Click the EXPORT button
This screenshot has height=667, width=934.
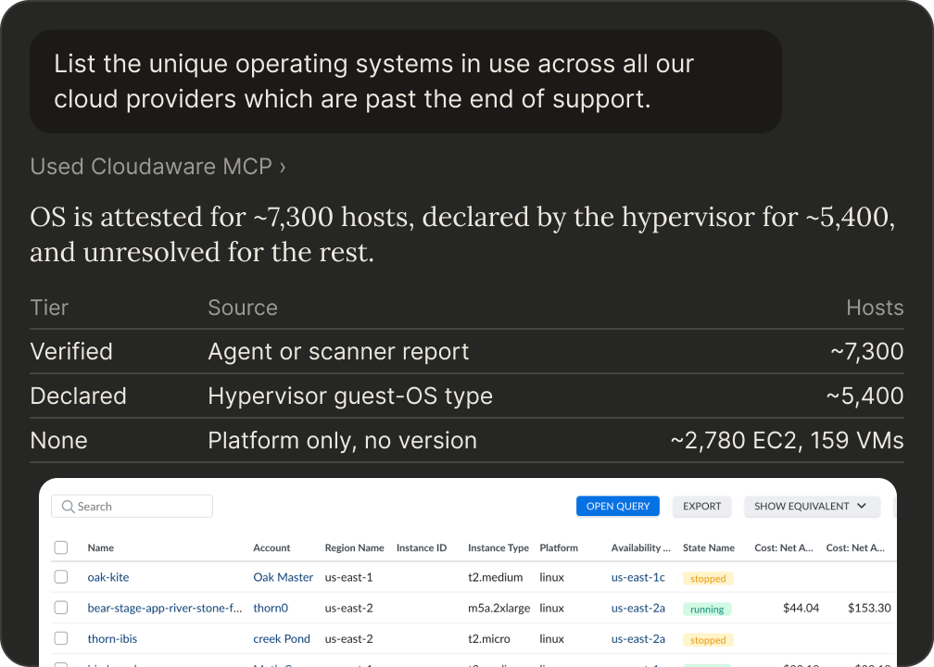coord(701,506)
